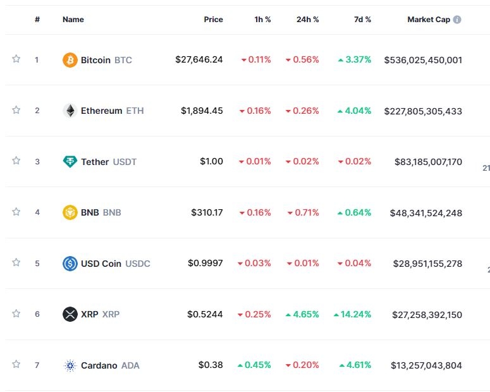Click the Cardano ADA logo icon

point(70,365)
